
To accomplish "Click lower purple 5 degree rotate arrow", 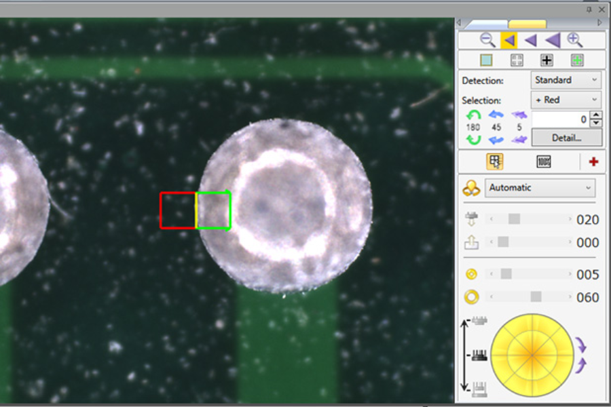I will pyautogui.click(x=519, y=140).
